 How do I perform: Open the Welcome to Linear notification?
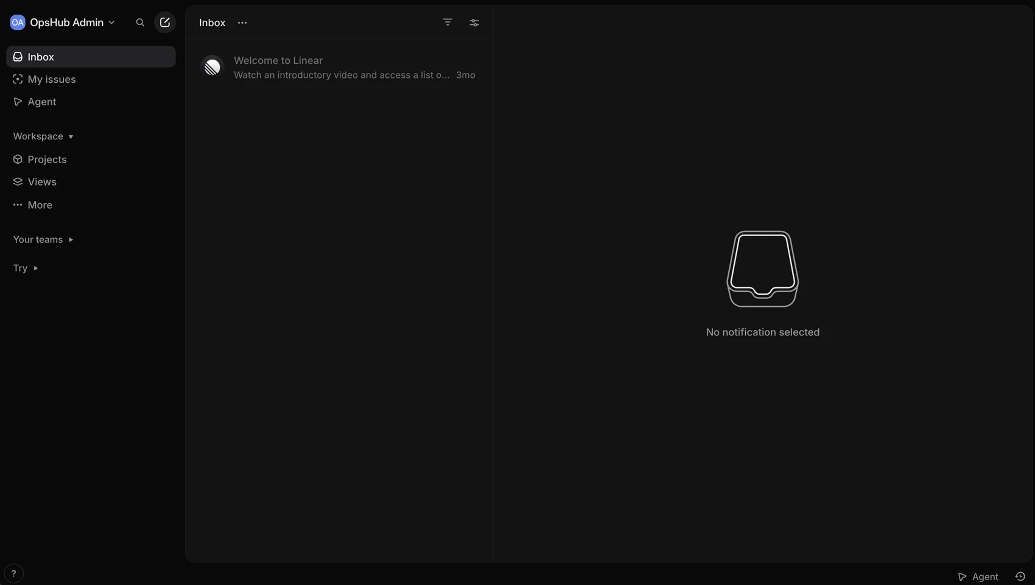click(339, 68)
